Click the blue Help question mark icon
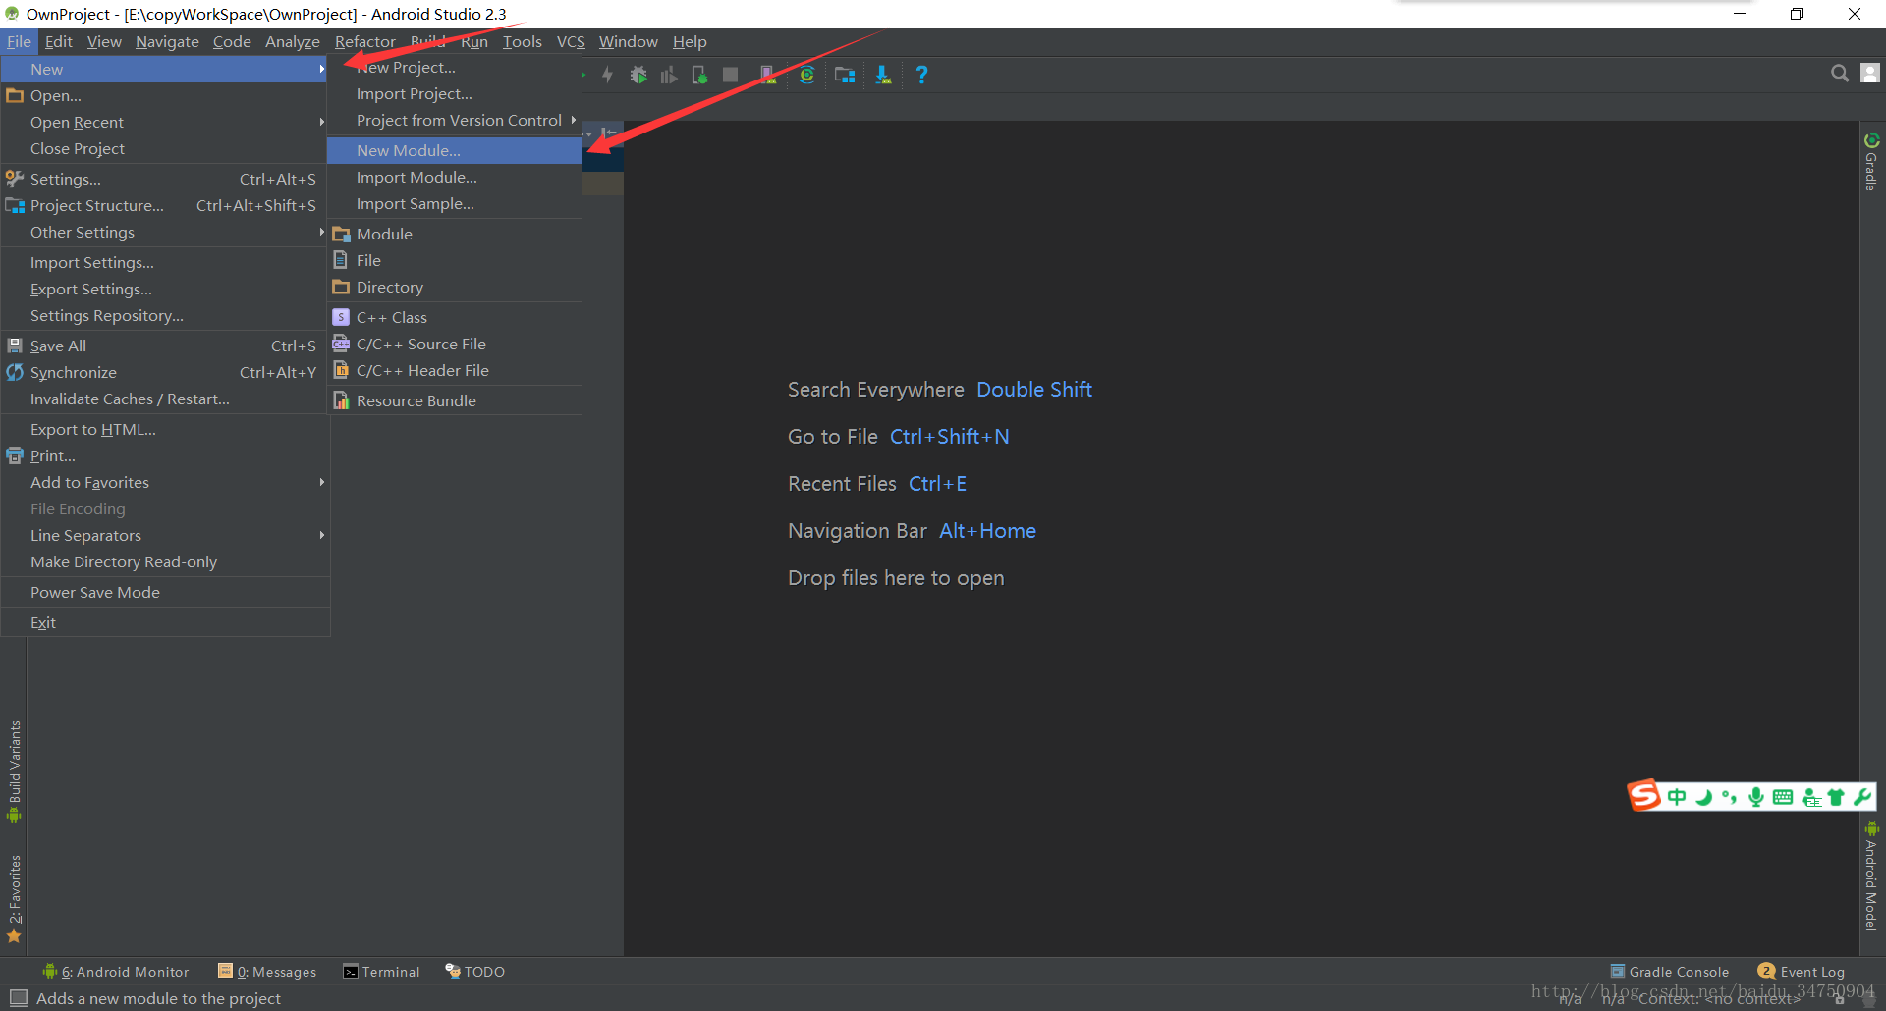 (921, 75)
